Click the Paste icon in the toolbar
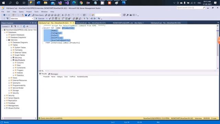This screenshot has height=124, width=220. [x=69, y=15]
